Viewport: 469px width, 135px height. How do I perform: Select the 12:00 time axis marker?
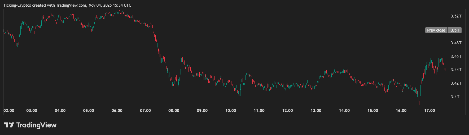(287, 111)
